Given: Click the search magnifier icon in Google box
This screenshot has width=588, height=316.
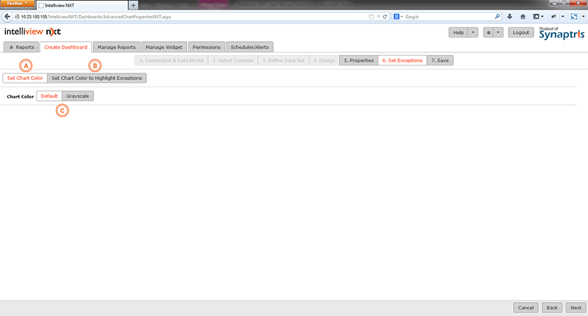Looking at the screenshot, I should point(497,16).
